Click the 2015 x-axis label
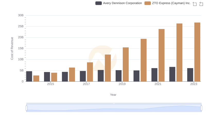Image resolution: width=206 pixels, height=118 pixels. 50,84
